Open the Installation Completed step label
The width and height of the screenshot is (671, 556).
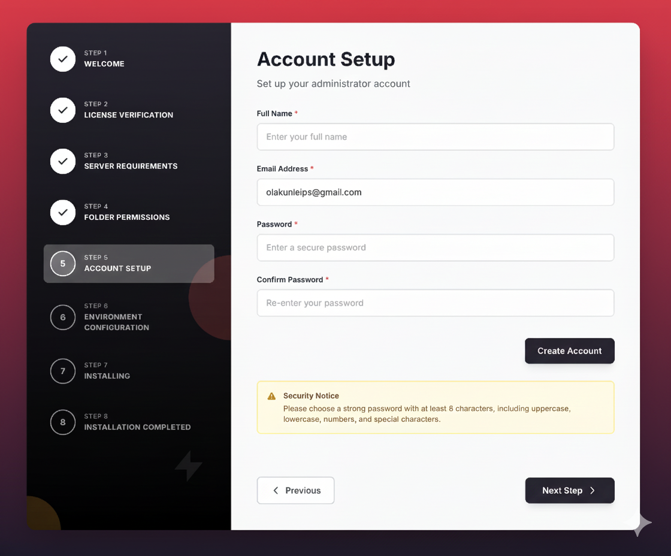click(x=137, y=427)
